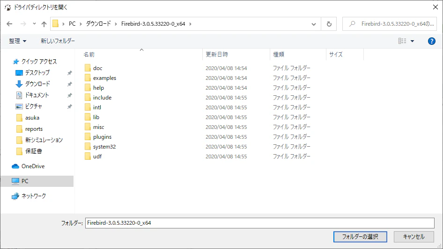The image size is (443, 249).
Task: Open the recent locations dropdown chevron
Action: pos(34,24)
